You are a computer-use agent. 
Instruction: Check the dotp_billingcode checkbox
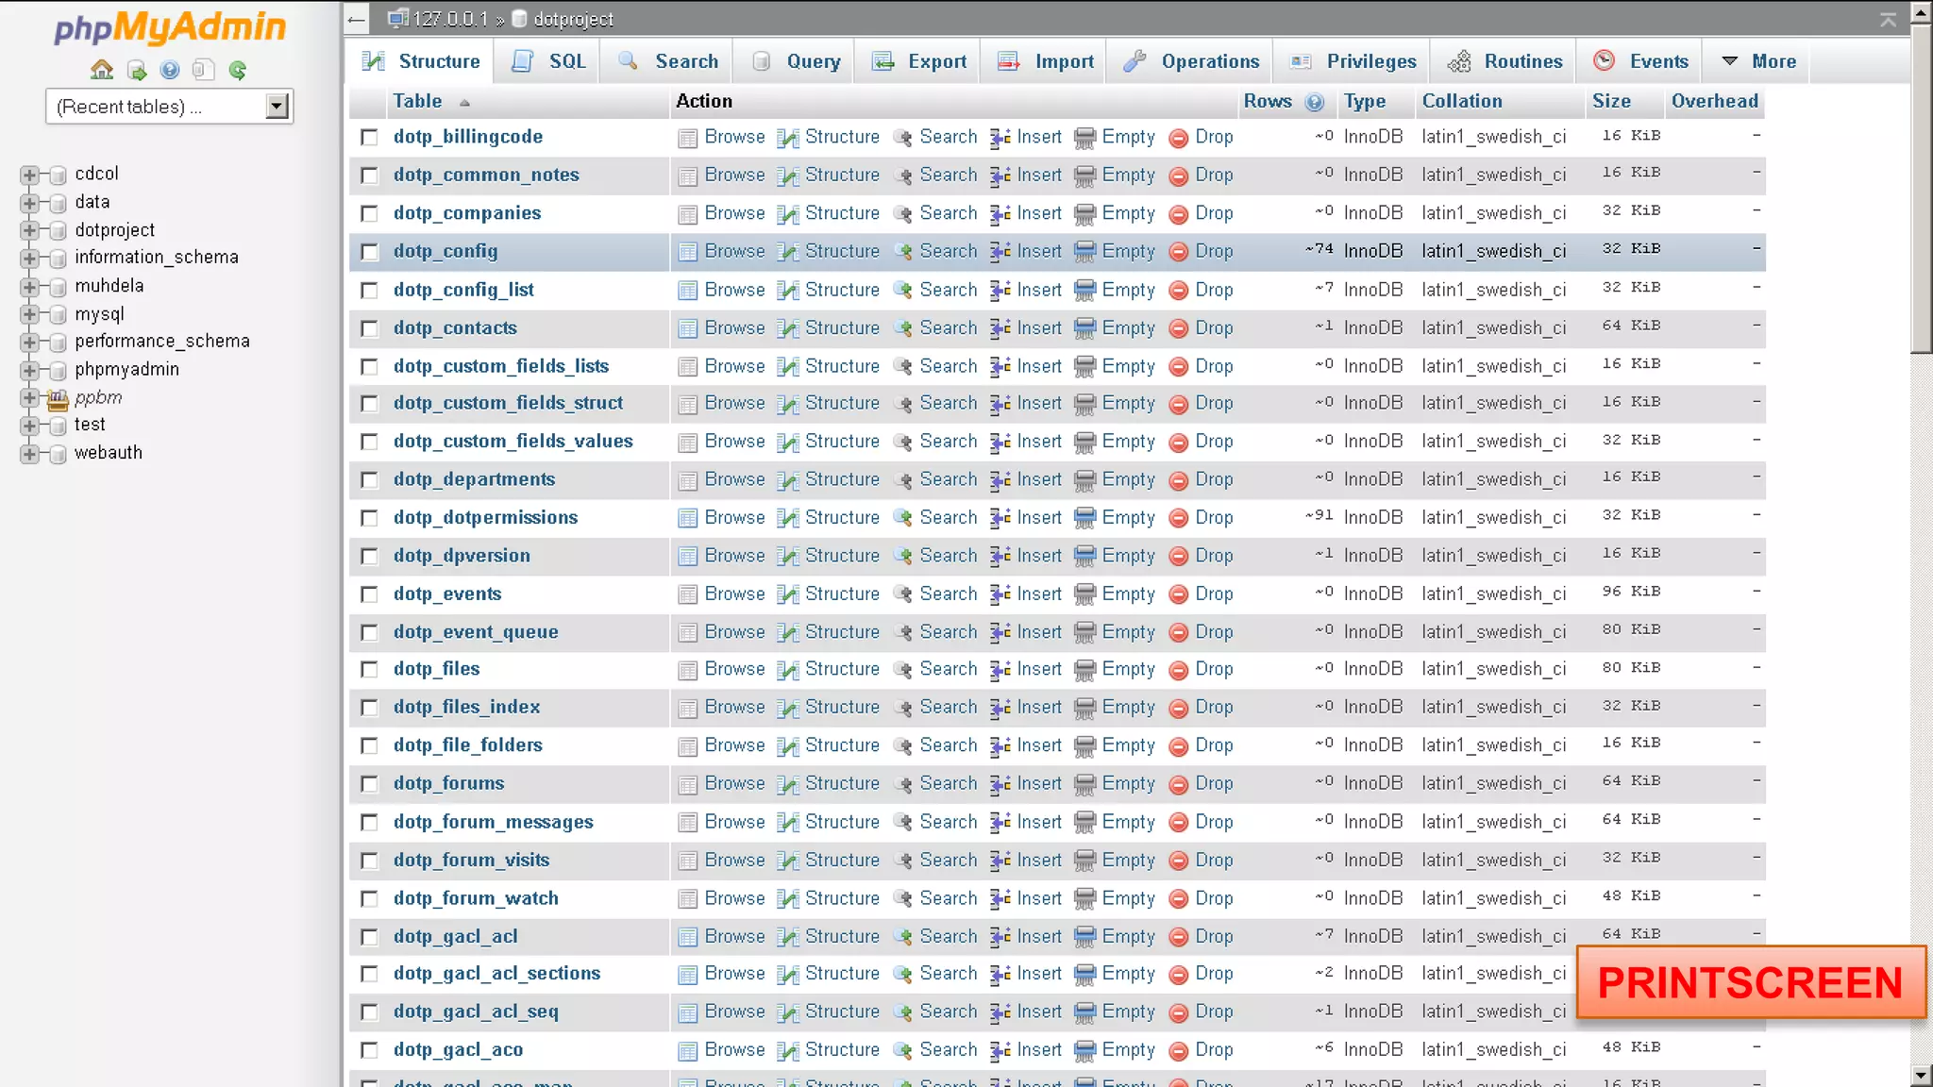coord(369,138)
